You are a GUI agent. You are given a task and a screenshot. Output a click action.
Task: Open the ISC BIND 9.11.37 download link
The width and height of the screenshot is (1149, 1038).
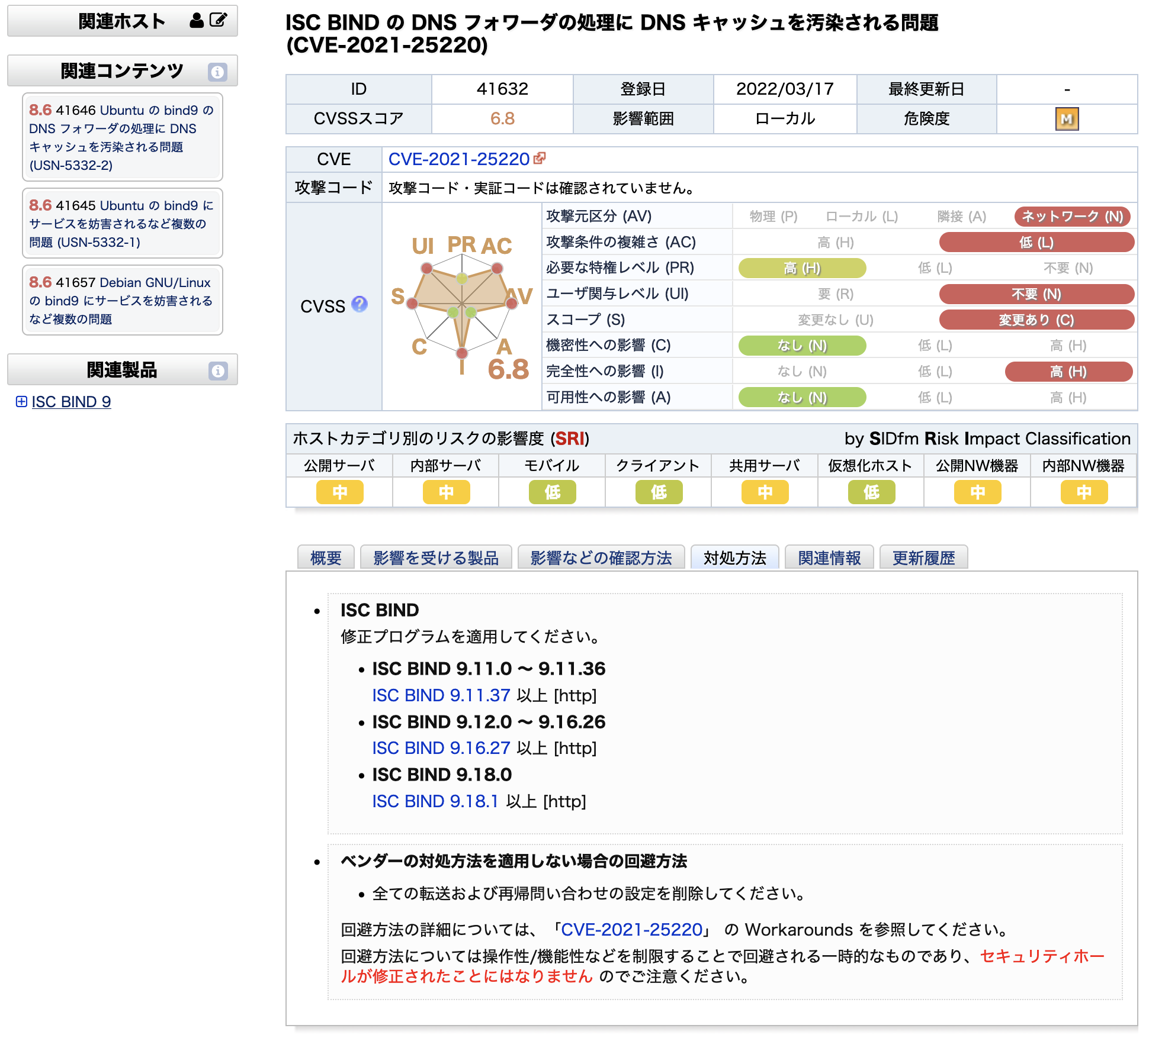[441, 695]
